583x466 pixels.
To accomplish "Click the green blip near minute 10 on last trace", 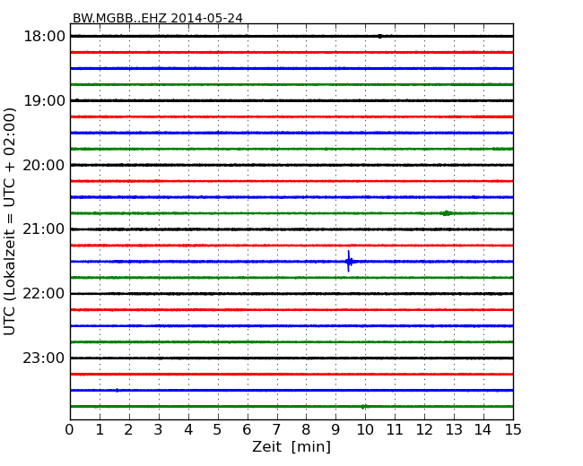I will click(363, 407).
